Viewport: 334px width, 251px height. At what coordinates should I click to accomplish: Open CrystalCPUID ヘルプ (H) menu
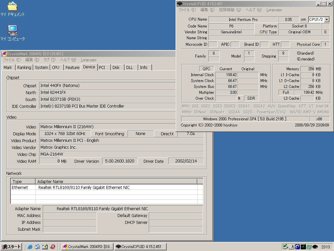(253, 10)
